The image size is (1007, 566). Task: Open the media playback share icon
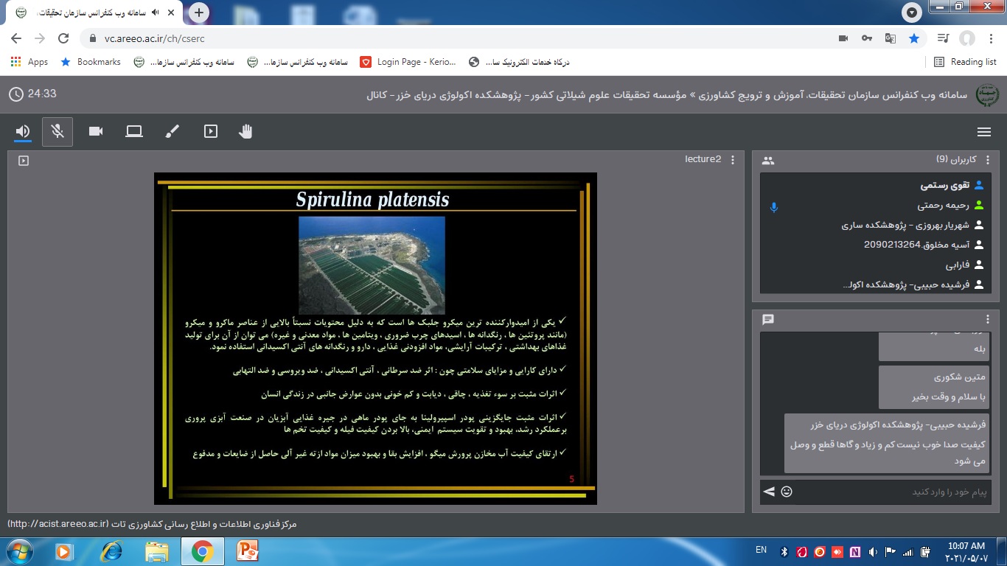pos(211,131)
